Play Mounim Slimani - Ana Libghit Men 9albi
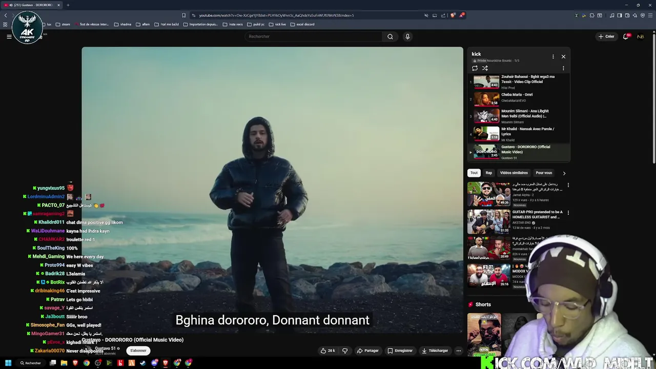Screen dimensions: 656x369 (x=519, y=116)
